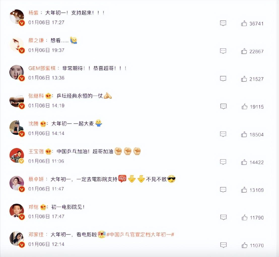Open 张继科's profile via username
279x257 pixels.
[x=36, y=96]
